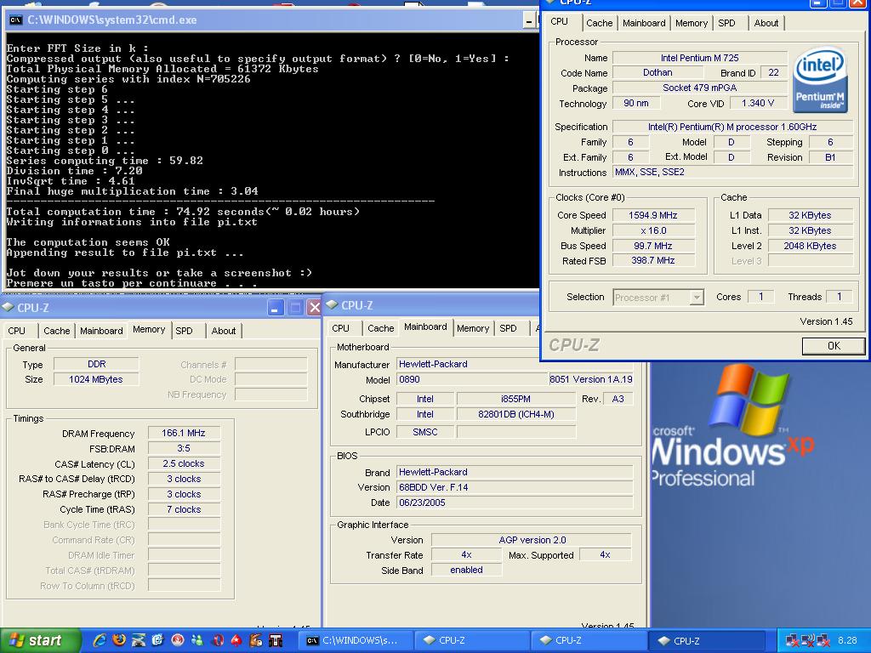871x653 pixels.
Task: Switch to About tab in memory timings window
Action: (224, 331)
